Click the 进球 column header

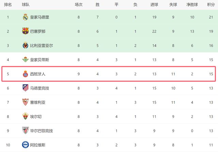click(x=154, y=5)
